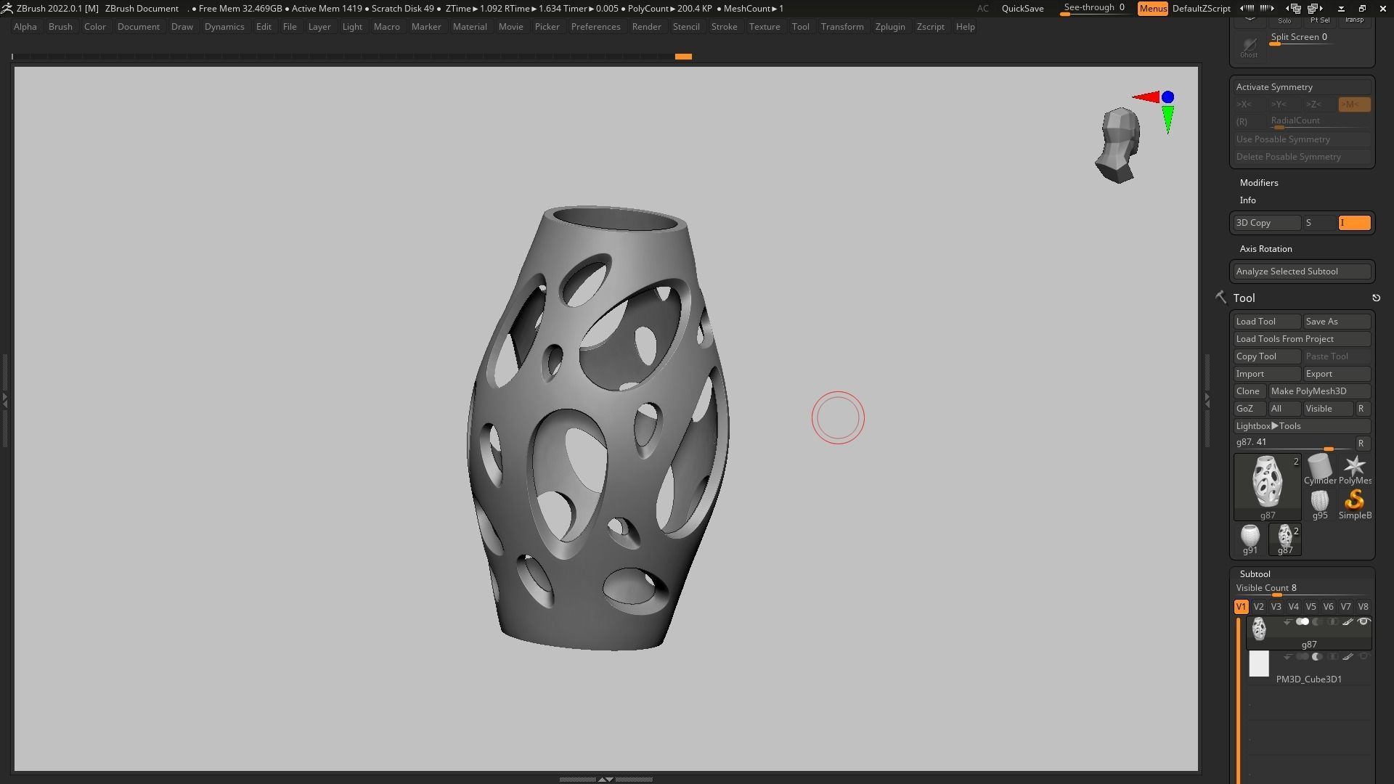The height and width of the screenshot is (784, 1394).
Task: Open the Material menu
Action: 469,27
